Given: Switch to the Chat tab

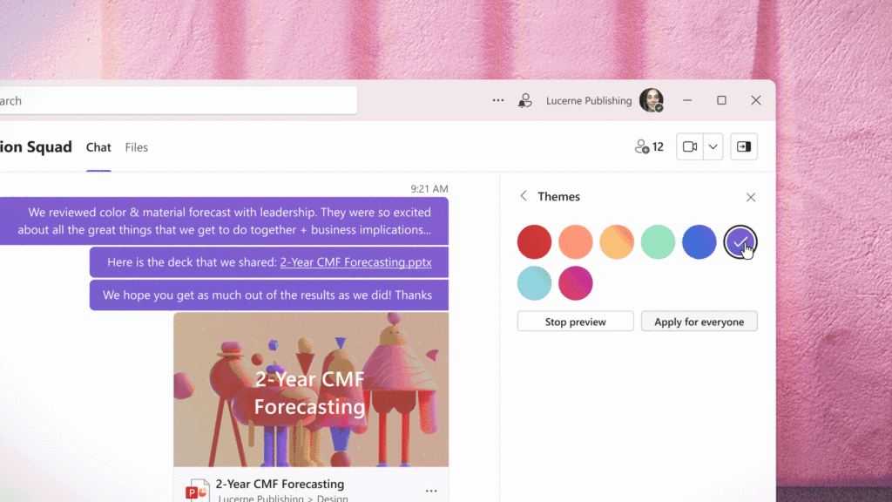Looking at the screenshot, I should pos(98,147).
